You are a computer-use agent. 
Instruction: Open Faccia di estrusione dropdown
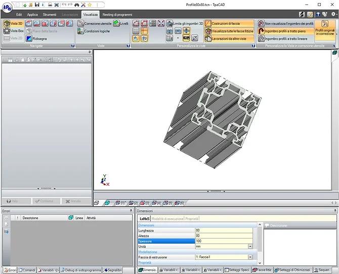250,257
